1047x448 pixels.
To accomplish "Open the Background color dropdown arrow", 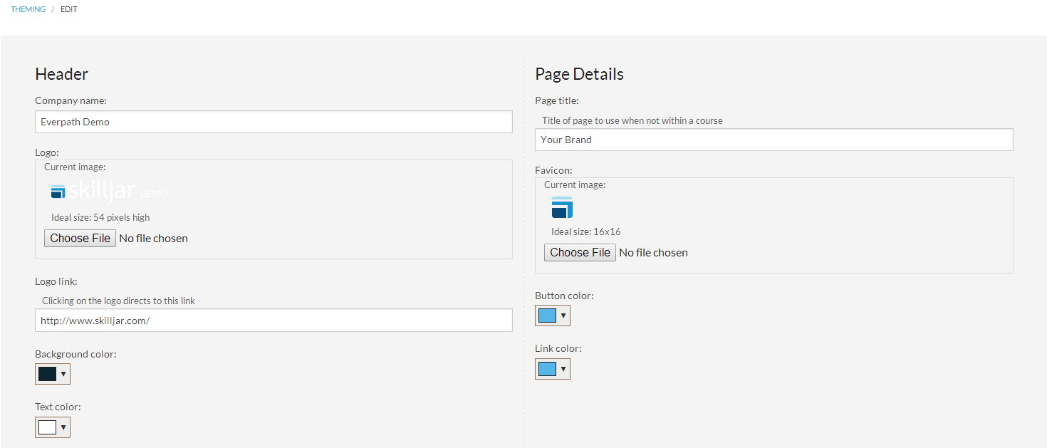I will tap(63, 374).
